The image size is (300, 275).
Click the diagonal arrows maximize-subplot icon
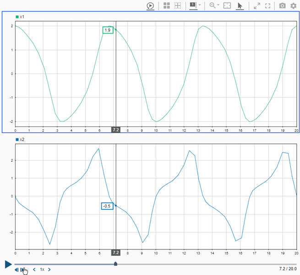[257, 6]
